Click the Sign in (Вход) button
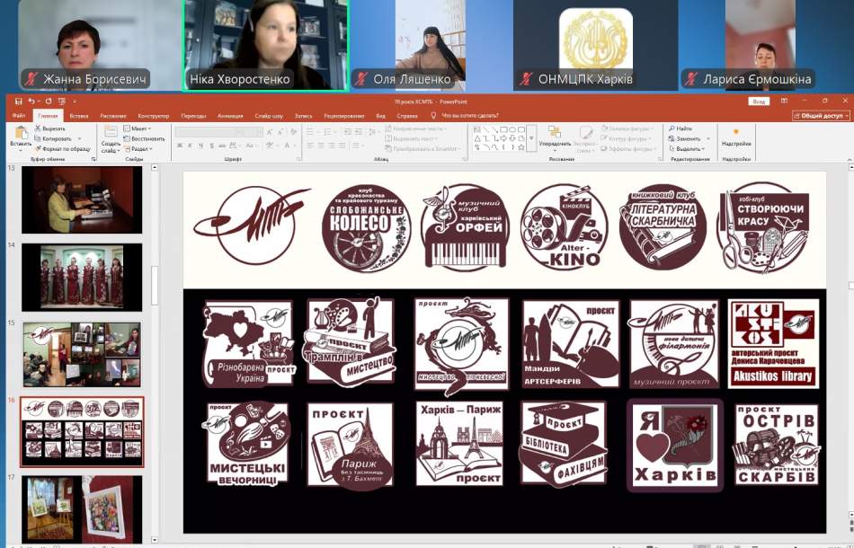Viewport: 854px width, 548px height. point(760,102)
